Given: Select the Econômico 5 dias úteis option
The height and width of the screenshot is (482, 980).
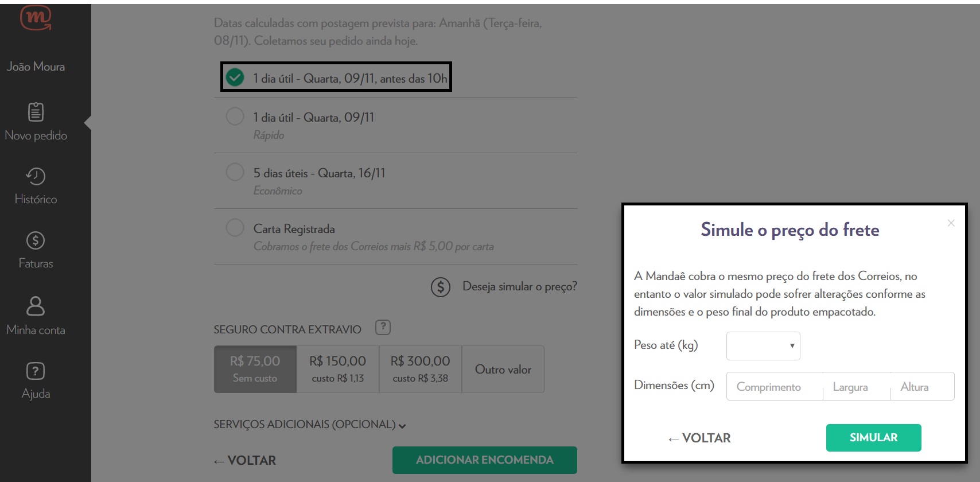Looking at the screenshot, I should point(235,172).
